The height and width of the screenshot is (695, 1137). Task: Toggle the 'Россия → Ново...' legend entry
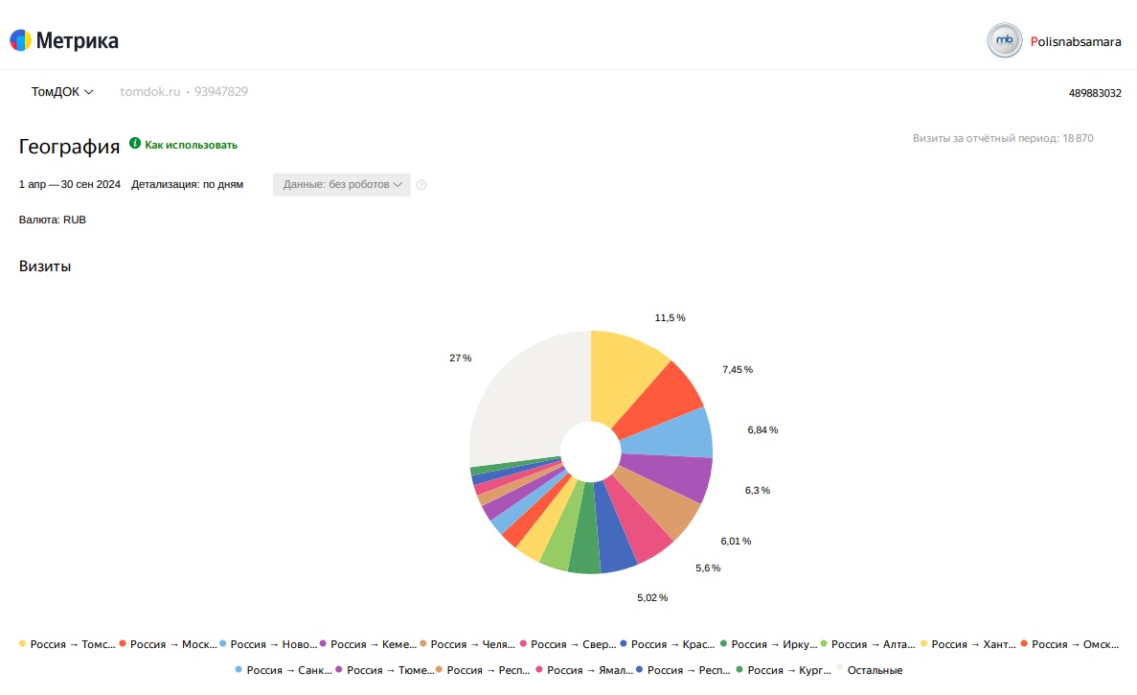click(x=268, y=644)
